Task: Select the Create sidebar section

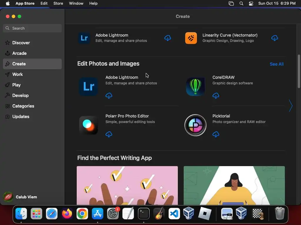Action: pos(32,64)
